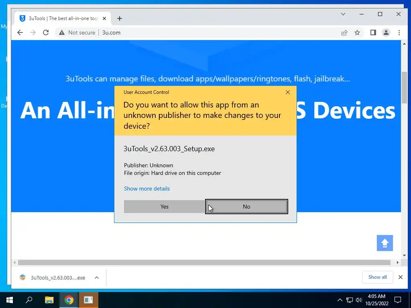Close the 3uTools tab
This screenshot has width=411, height=308.
(x=104, y=18)
